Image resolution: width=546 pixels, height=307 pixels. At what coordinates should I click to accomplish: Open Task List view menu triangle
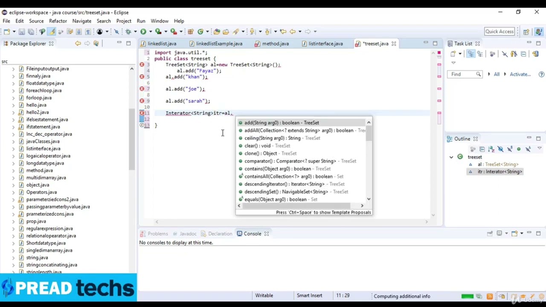(453, 63)
